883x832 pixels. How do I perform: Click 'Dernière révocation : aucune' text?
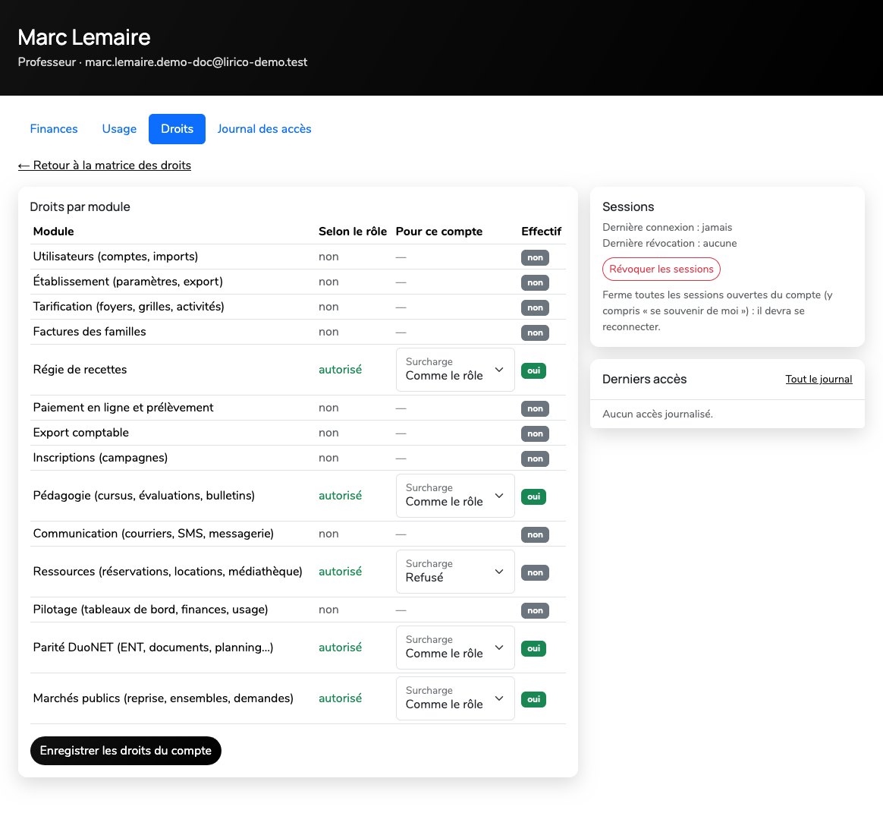[670, 243]
